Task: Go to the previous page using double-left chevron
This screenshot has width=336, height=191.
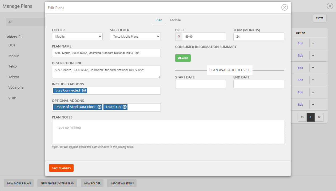Action: (x=302, y=117)
